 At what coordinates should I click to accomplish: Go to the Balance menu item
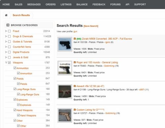click(82, 4)
